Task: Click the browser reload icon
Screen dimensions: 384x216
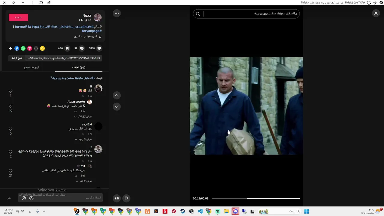Action: click(369, 3)
